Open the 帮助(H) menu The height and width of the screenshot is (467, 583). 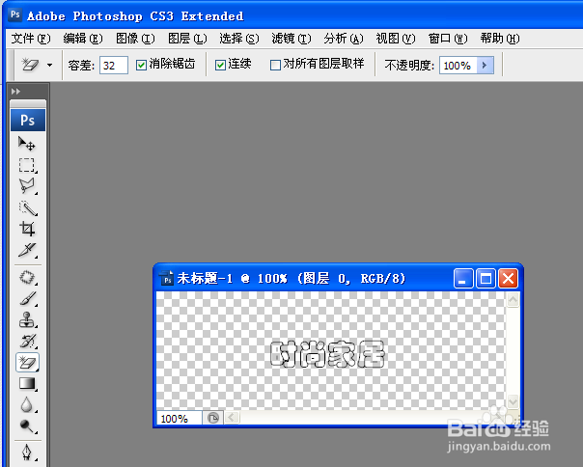[x=500, y=39]
